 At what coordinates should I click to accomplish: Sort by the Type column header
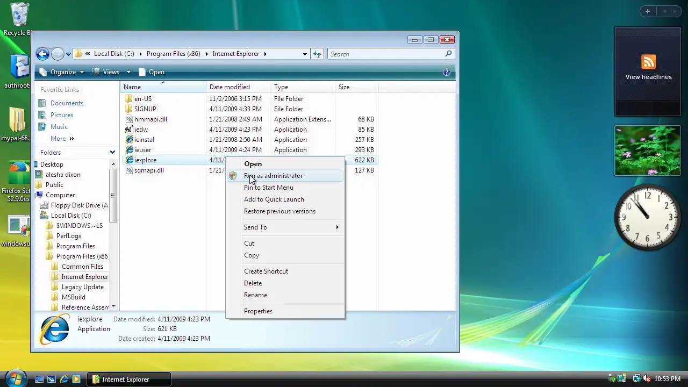[x=303, y=87]
